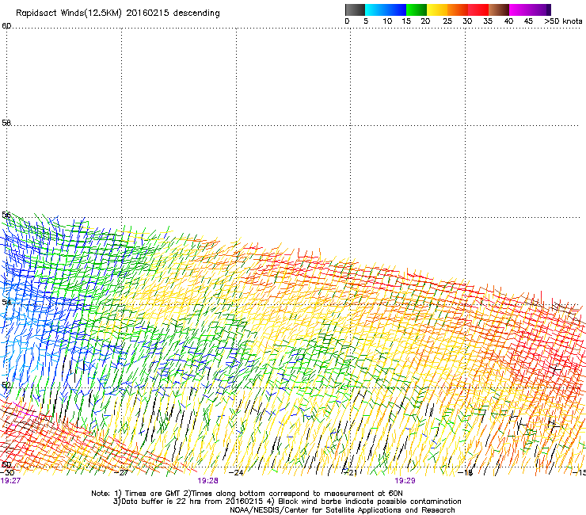Click the title 'Rapidscat Winds(12.5KM) 20160215 descending'
Viewport: 586px width, 515px height.
click(118, 13)
